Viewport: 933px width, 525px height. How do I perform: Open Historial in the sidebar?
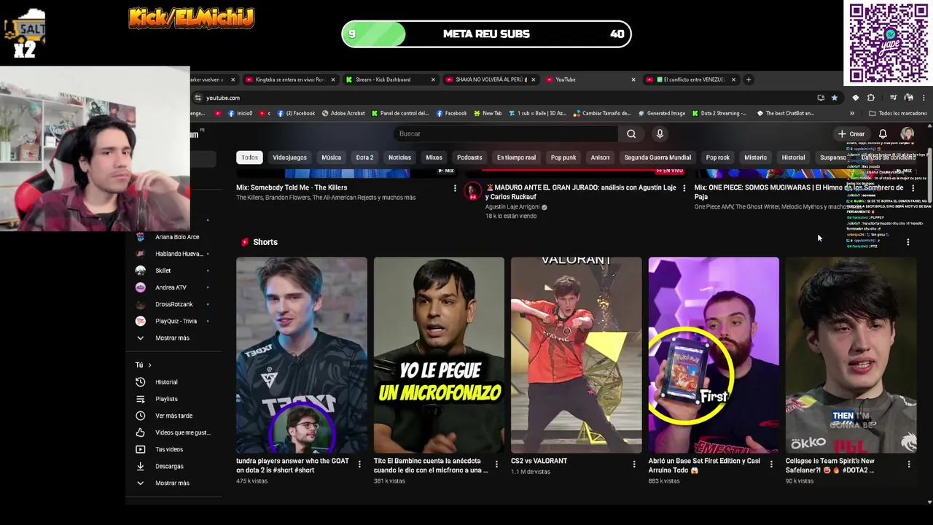click(x=166, y=382)
